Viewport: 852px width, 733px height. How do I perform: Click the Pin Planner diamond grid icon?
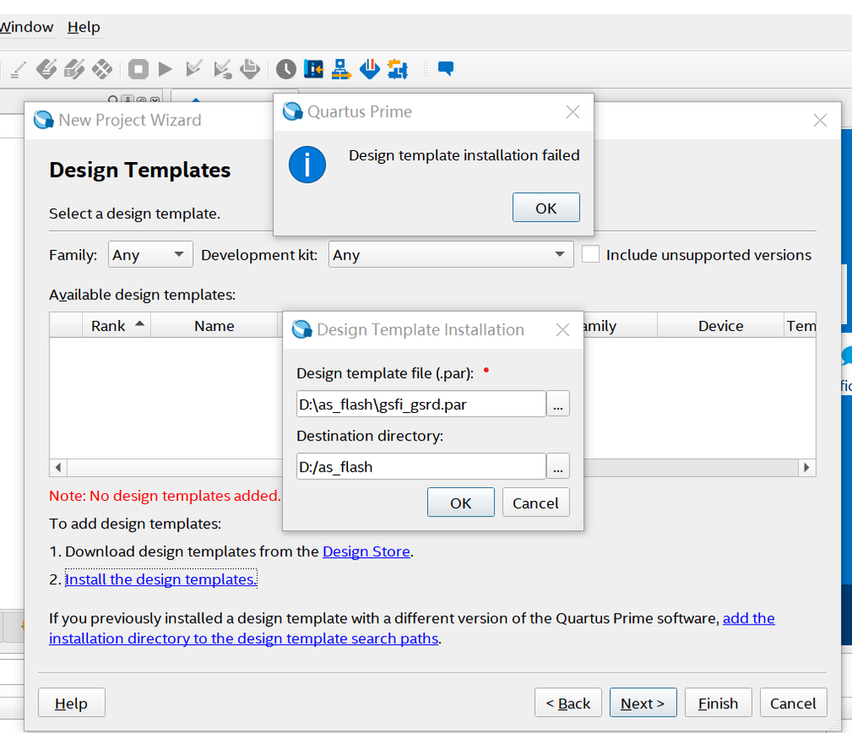click(102, 69)
